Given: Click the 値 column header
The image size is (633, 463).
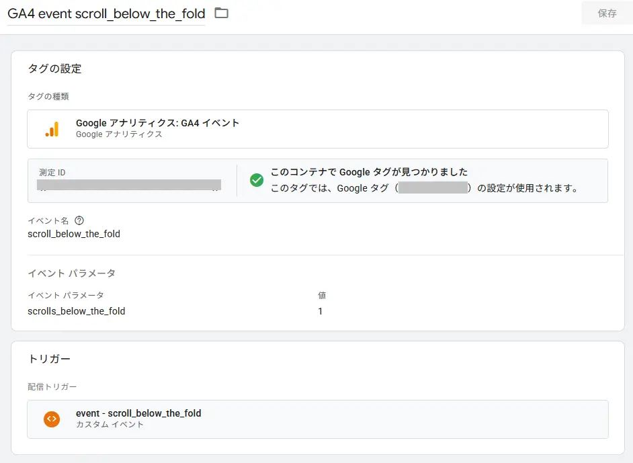Looking at the screenshot, I should click(x=322, y=296).
